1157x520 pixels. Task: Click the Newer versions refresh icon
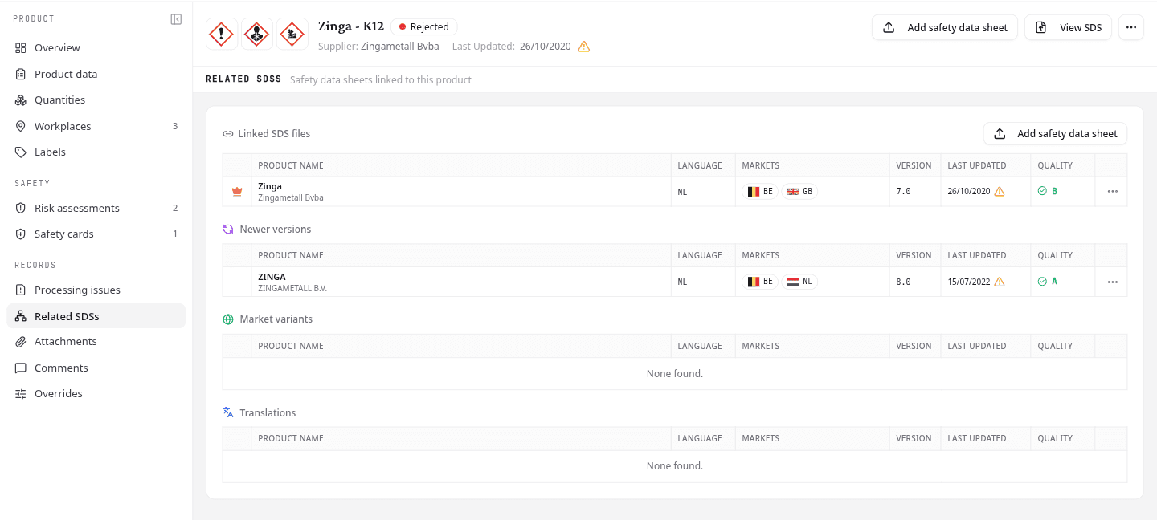coord(228,229)
